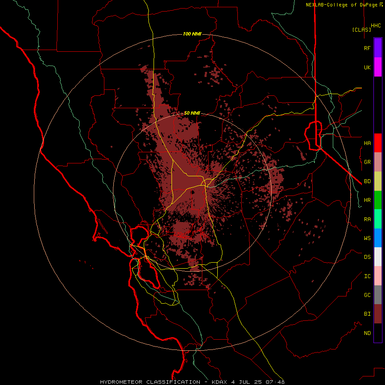
Task: Click the ND legend label
Action: [x=367, y=333]
